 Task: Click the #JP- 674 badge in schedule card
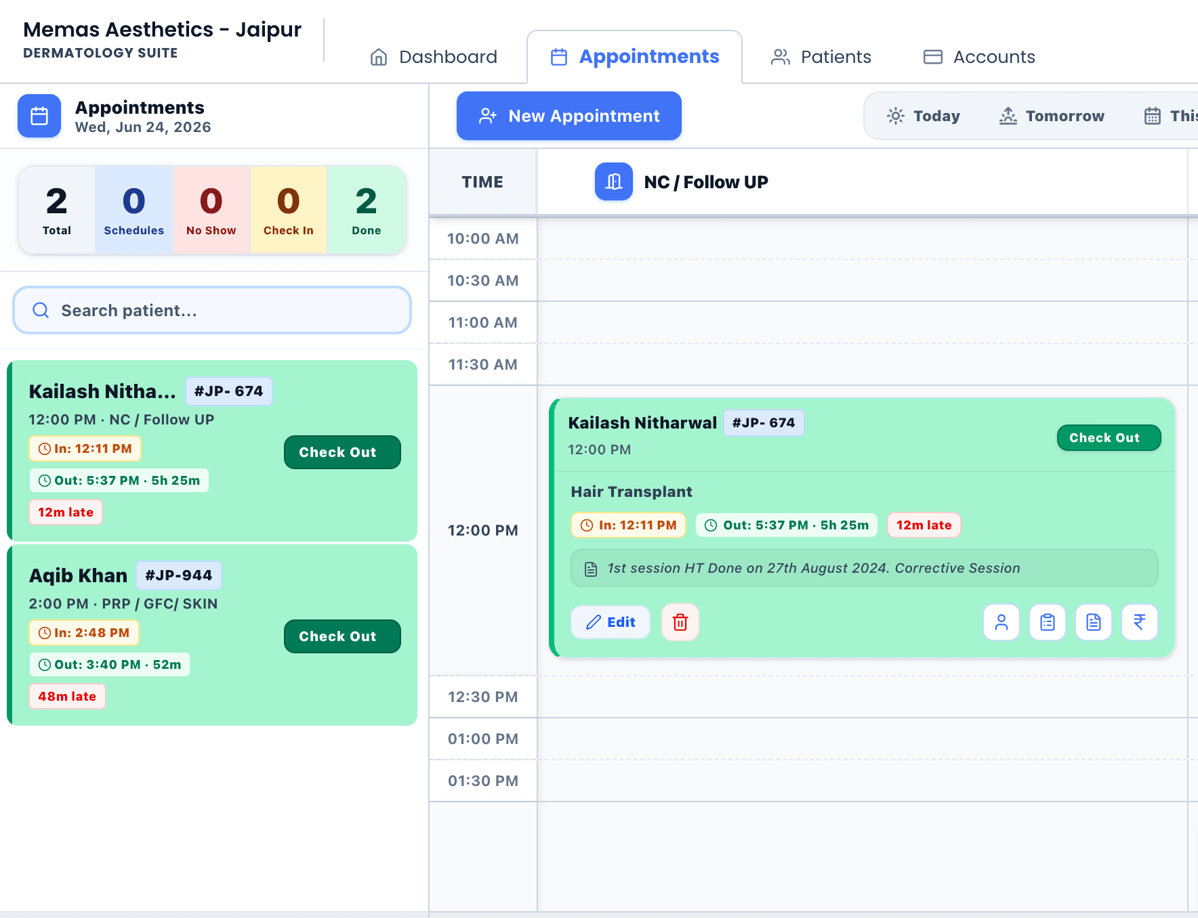pos(764,423)
